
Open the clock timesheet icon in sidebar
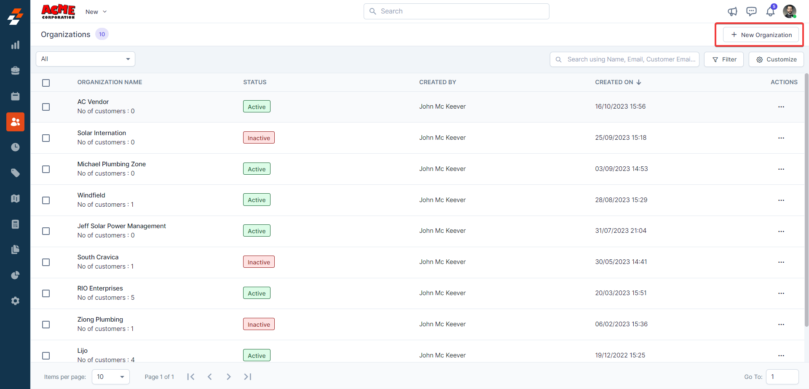(15, 147)
